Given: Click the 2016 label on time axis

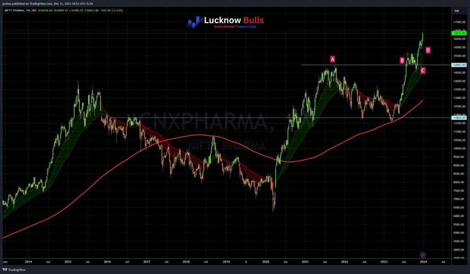Looking at the screenshot, I should pos(107,263).
